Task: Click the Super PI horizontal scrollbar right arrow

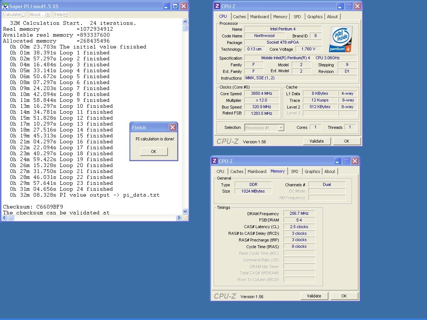Action: 179,218
